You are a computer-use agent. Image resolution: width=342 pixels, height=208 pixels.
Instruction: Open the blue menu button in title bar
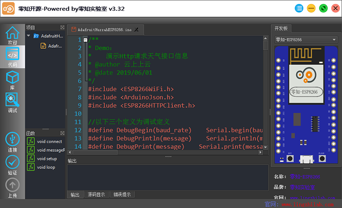tap(299, 8)
